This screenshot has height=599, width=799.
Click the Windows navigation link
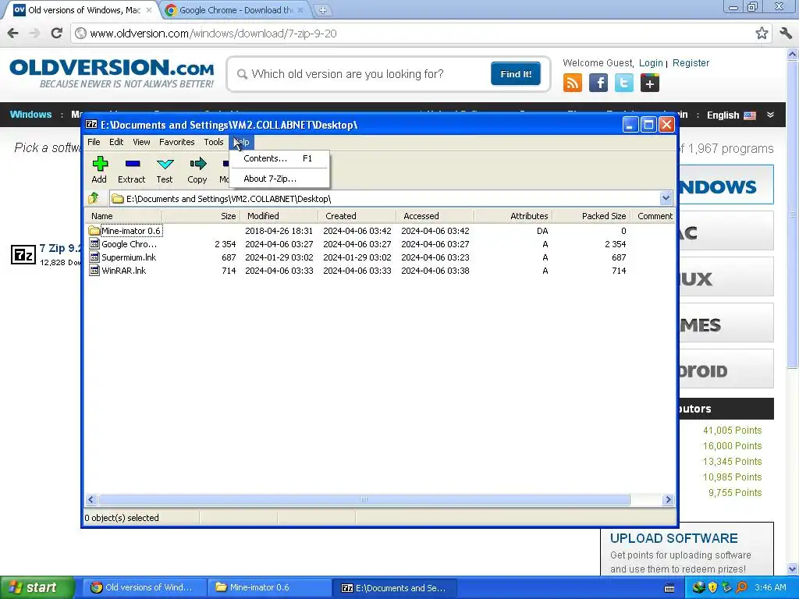coord(30,115)
